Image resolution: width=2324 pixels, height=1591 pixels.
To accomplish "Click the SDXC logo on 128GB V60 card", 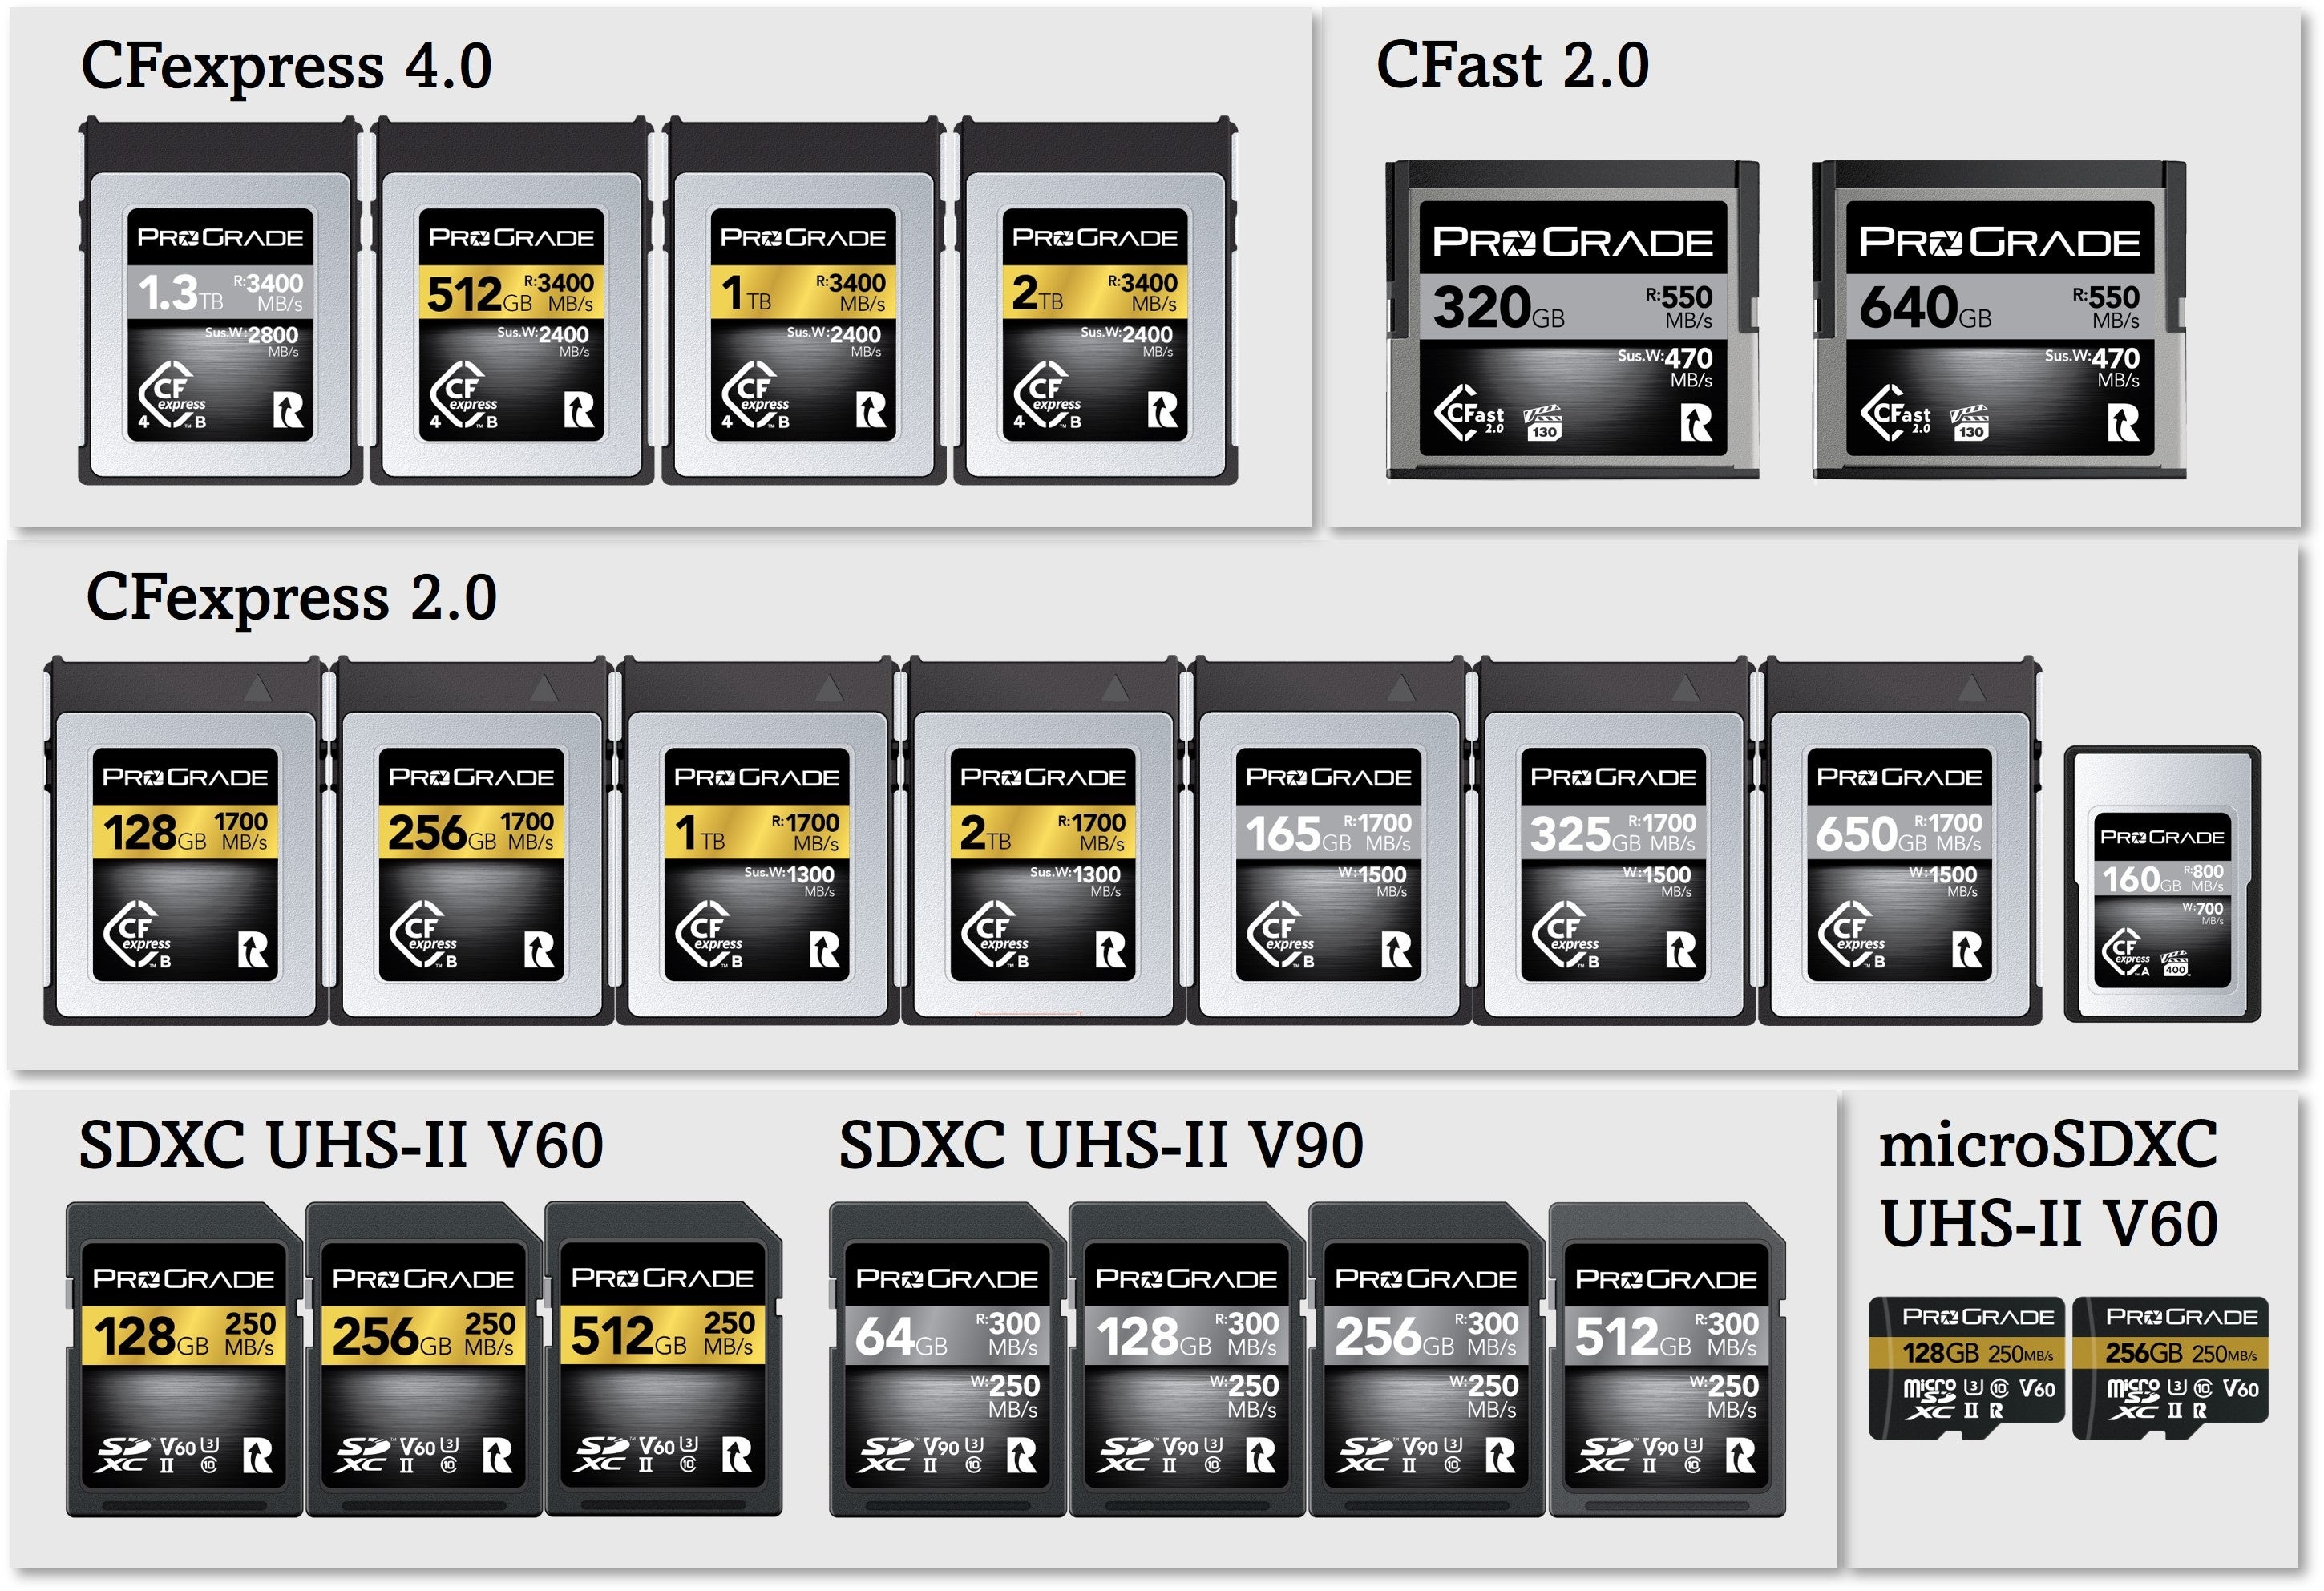I will [x=123, y=1455].
